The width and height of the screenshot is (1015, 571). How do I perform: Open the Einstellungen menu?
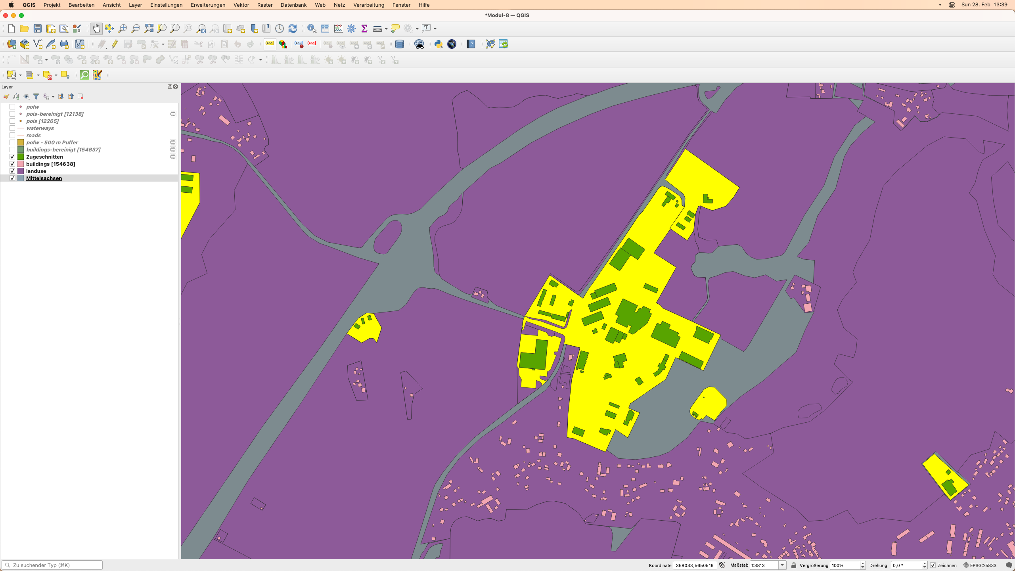[x=166, y=5]
